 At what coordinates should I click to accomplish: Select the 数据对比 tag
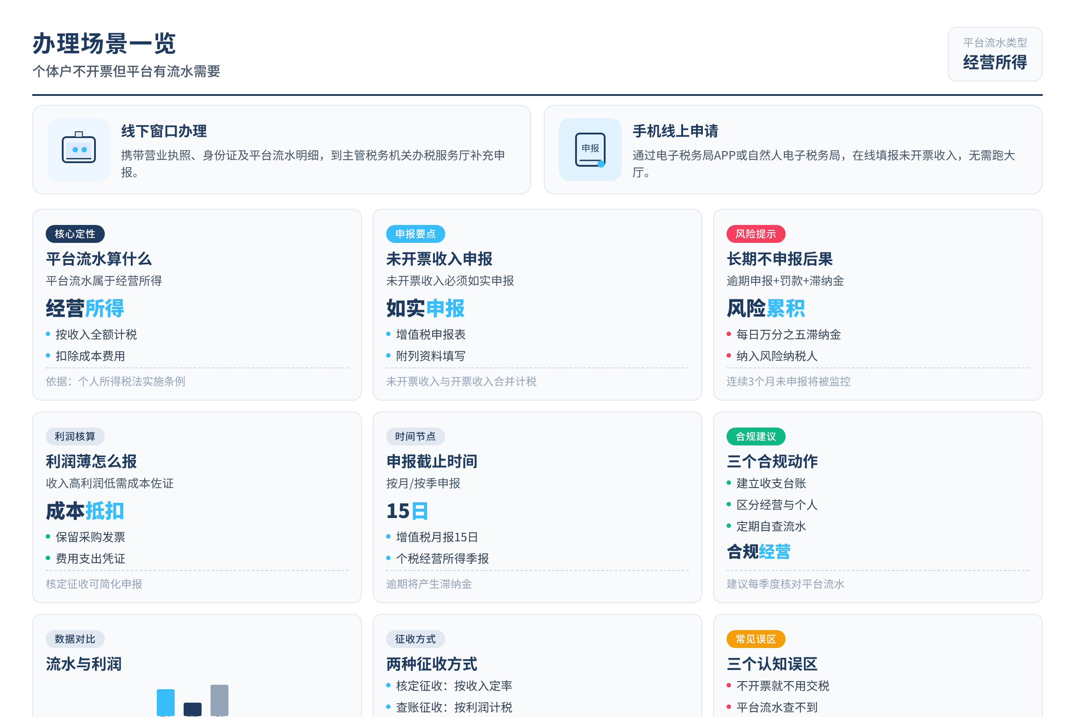point(75,639)
